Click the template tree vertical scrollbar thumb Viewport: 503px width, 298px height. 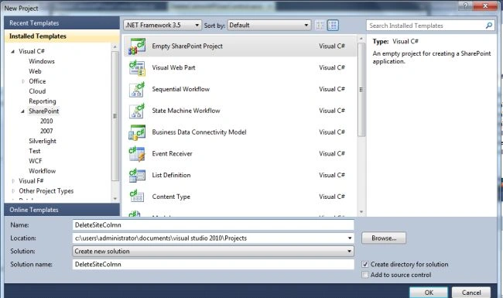(x=115, y=116)
